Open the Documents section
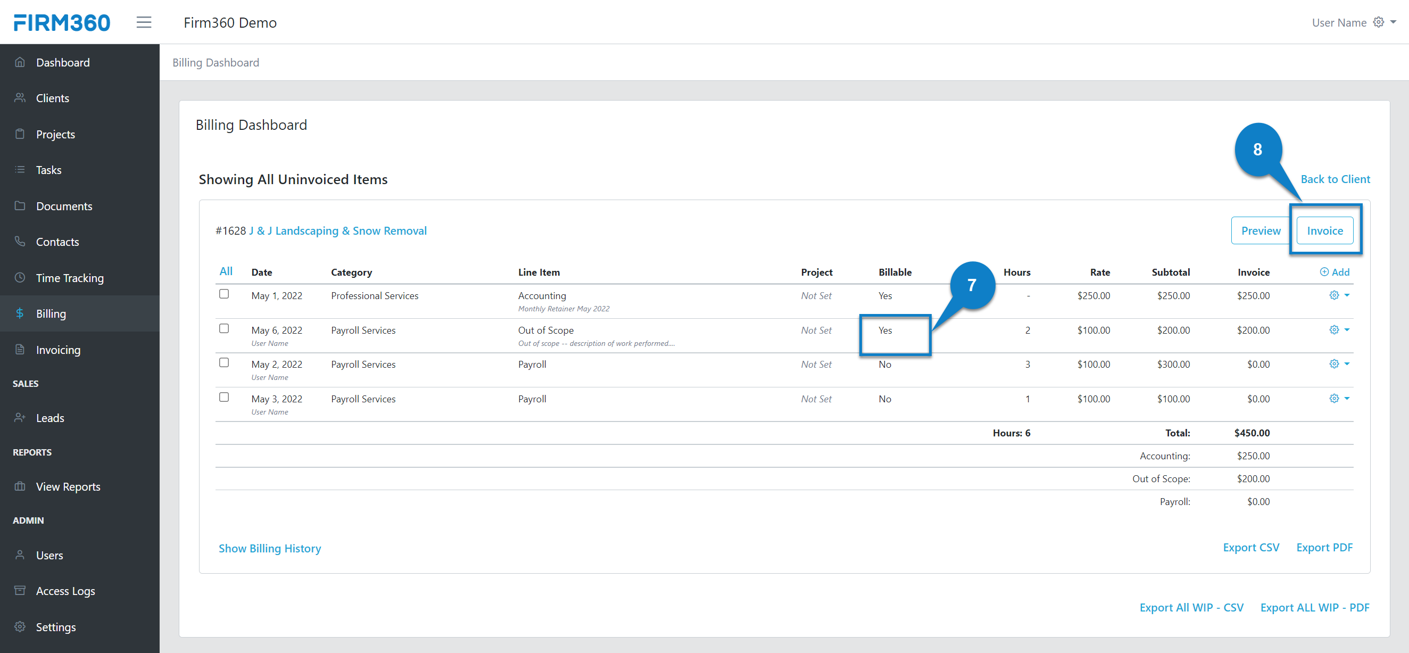Image resolution: width=1409 pixels, height=653 pixels. (64, 206)
